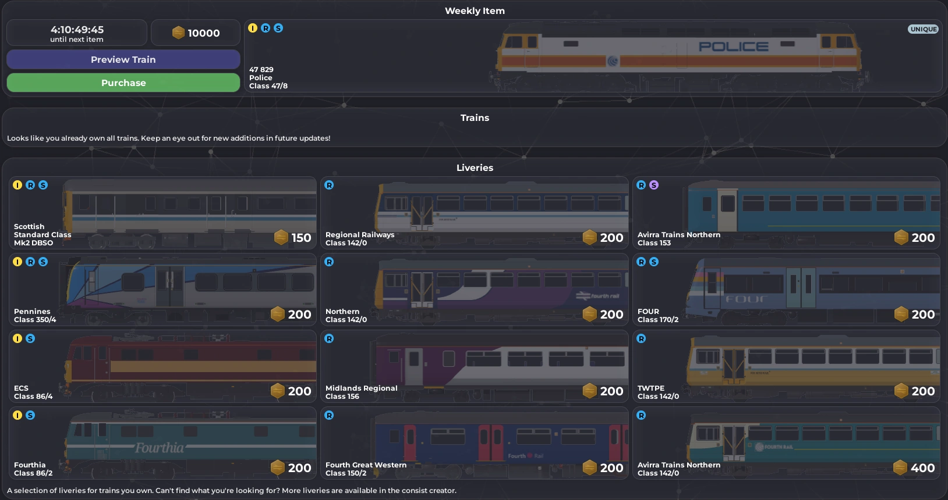
Task: Click the coin icon on Fourth Great Western livery
Action: click(x=590, y=467)
